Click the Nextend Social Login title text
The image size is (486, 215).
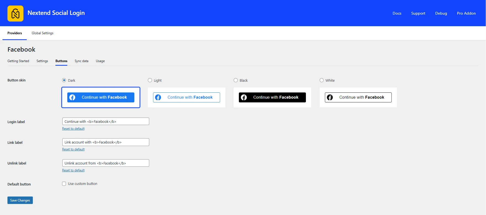[x=56, y=13]
